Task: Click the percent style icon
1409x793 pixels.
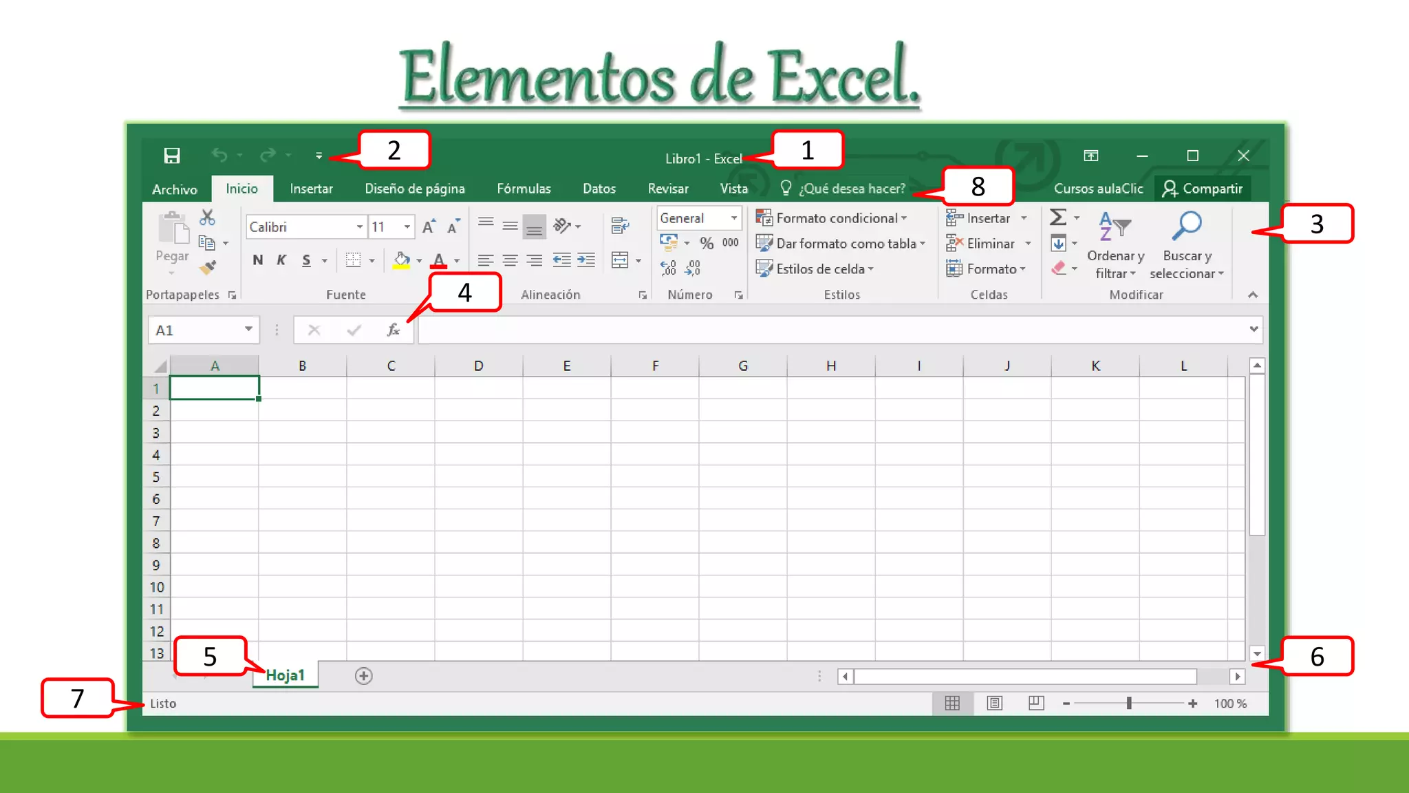Action: tap(707, 243)
